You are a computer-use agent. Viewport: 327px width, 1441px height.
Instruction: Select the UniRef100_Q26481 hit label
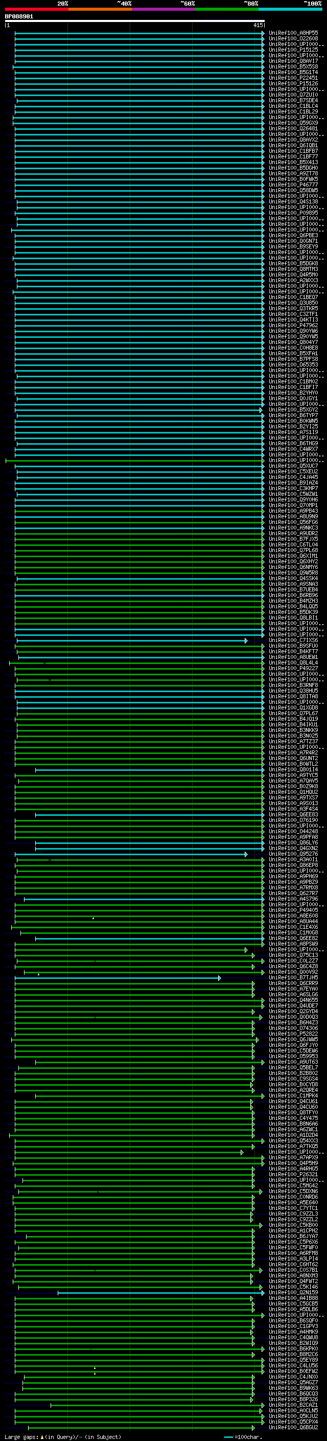pos(293,129)
